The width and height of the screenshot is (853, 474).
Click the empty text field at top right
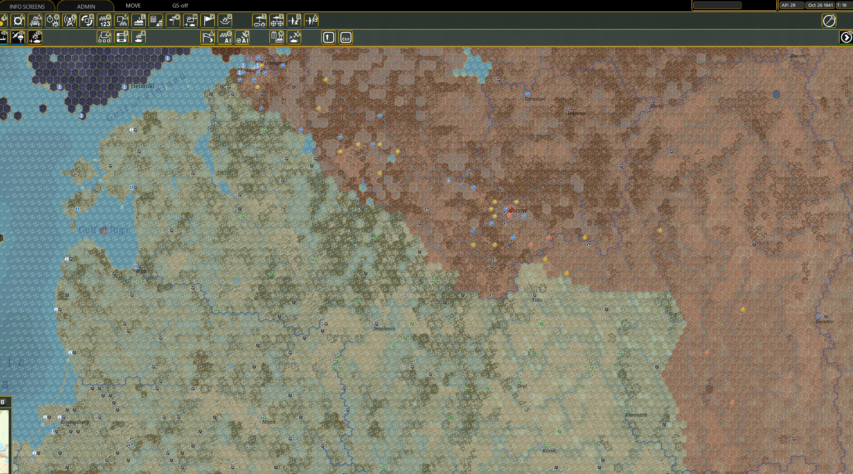tap(717, 5)
